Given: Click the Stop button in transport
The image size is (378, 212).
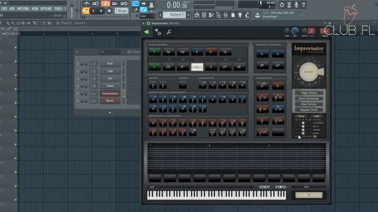Looking at the screenshot, I should click(101, 11).
